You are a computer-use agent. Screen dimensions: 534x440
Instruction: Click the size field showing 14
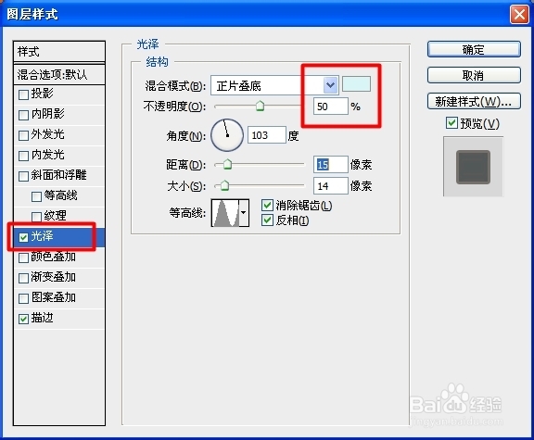331,186
